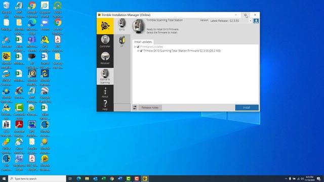Open Google Chrome desktop shortcut
324x182 pixels.
point(32,10)
